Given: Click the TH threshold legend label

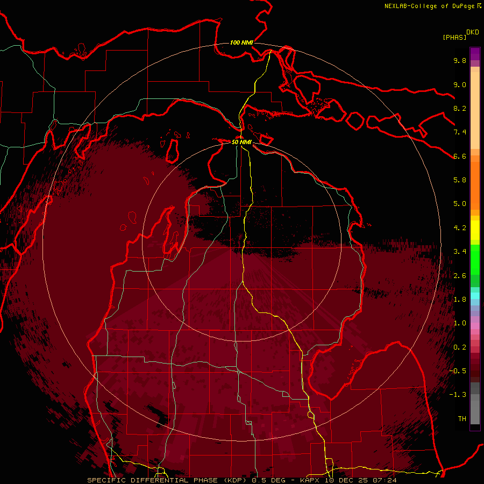Looking at the screenshot, I should click(x=462, y=419).
